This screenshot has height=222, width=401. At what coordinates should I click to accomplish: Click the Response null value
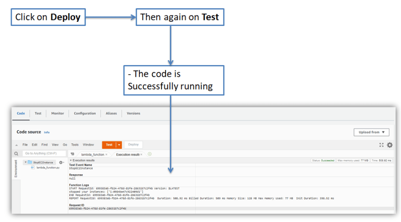click(x=72, y=179)
